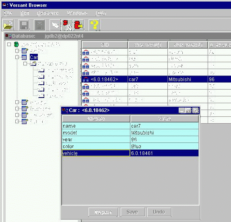Click the char name[] column header

148,45
